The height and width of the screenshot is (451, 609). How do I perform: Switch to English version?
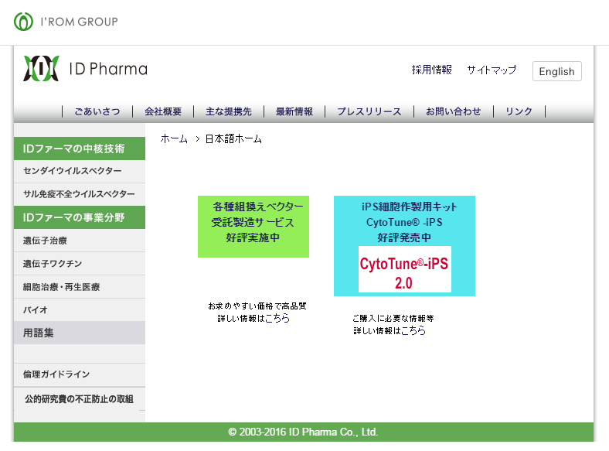[556, 71]
